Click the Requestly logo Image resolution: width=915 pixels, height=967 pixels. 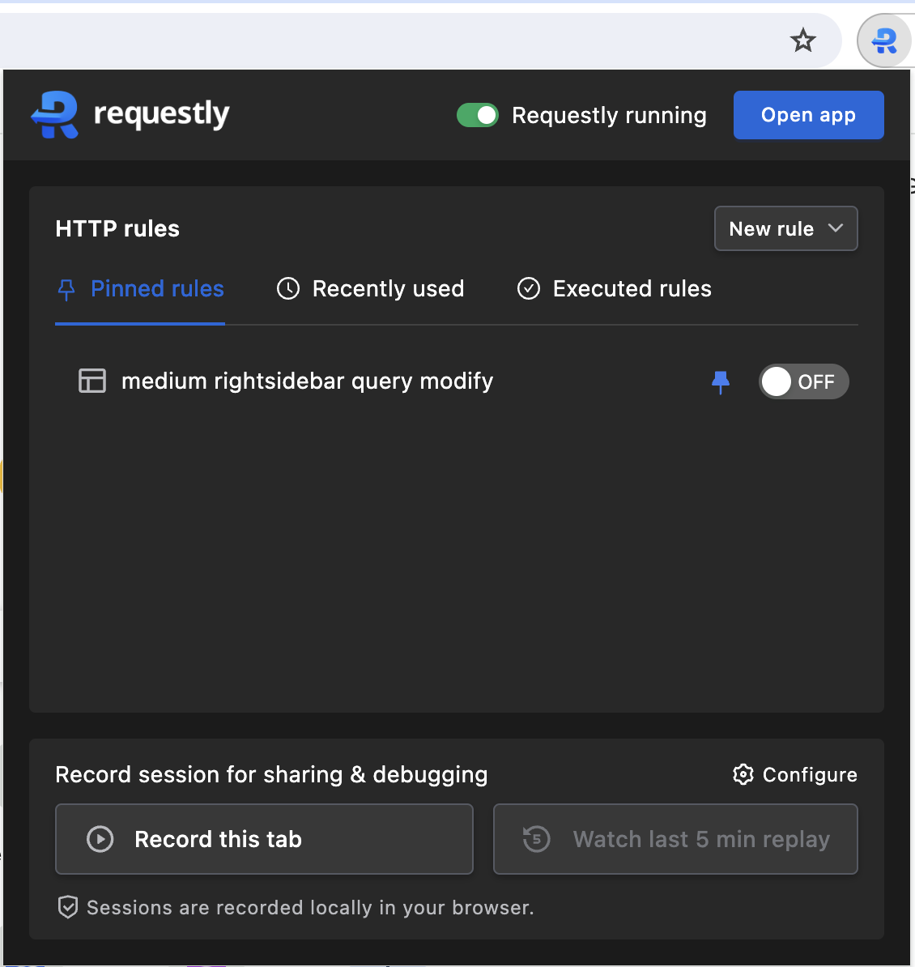53,114
